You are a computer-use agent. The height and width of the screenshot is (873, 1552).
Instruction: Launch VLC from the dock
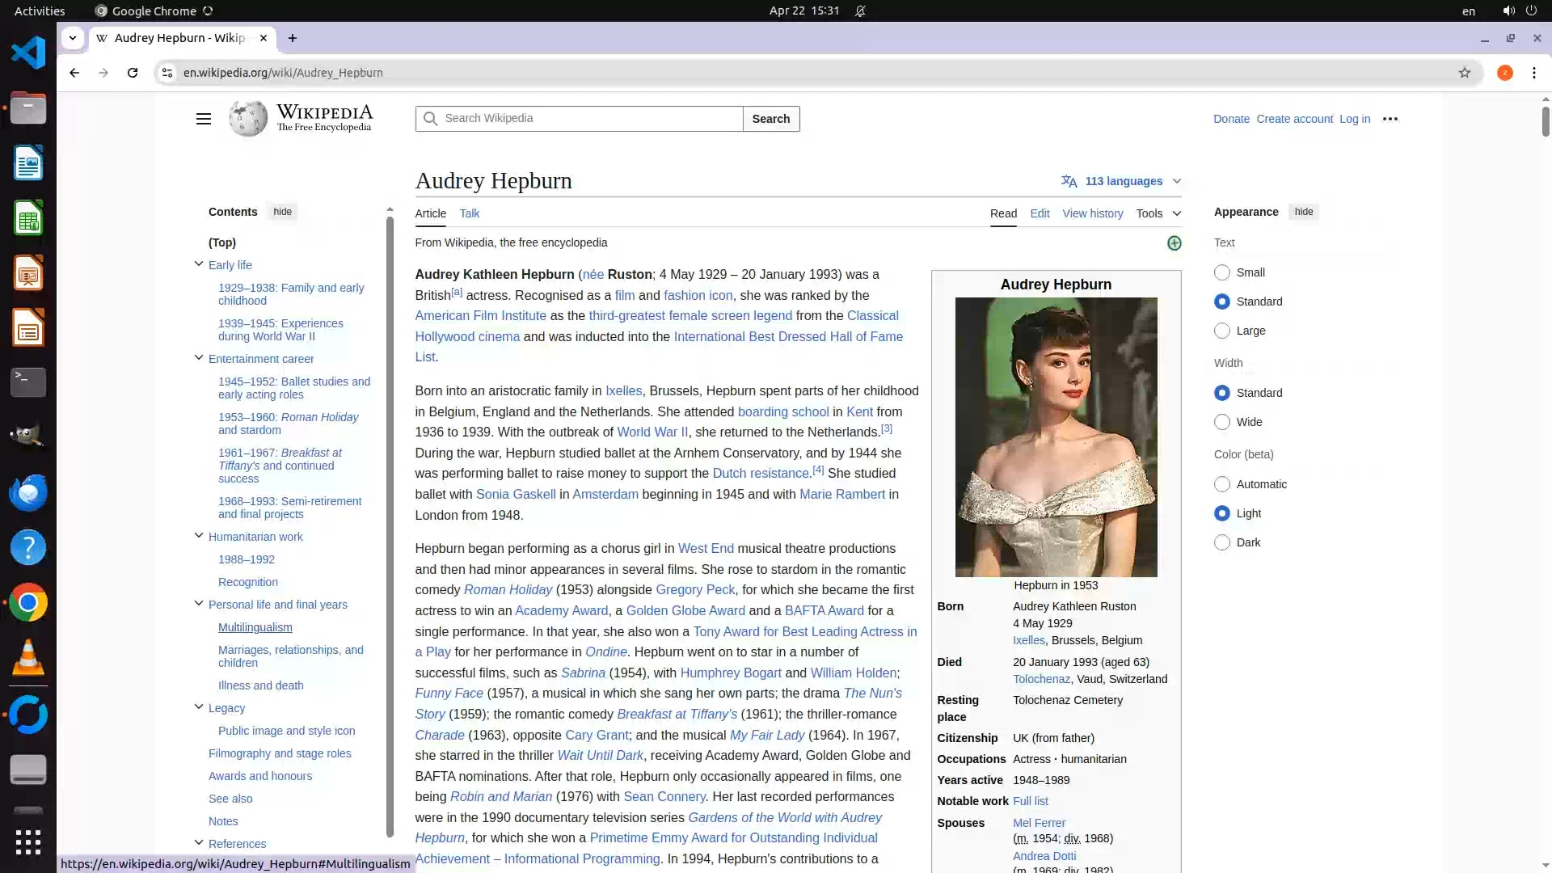click(28, 657)
